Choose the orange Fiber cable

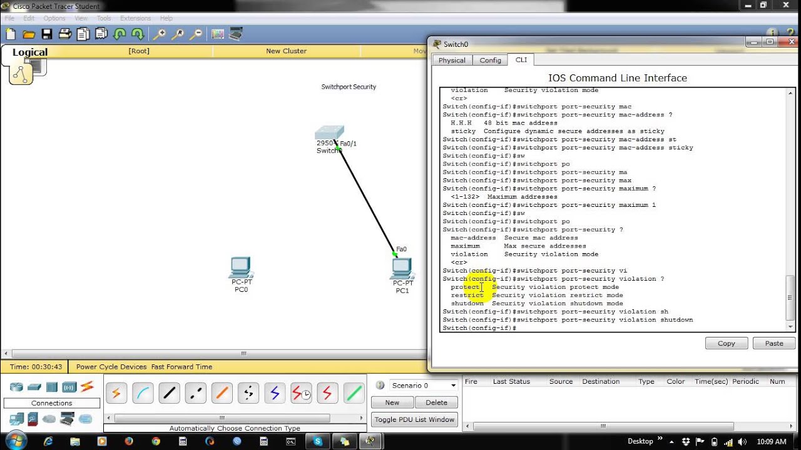(x=222, y=393)
